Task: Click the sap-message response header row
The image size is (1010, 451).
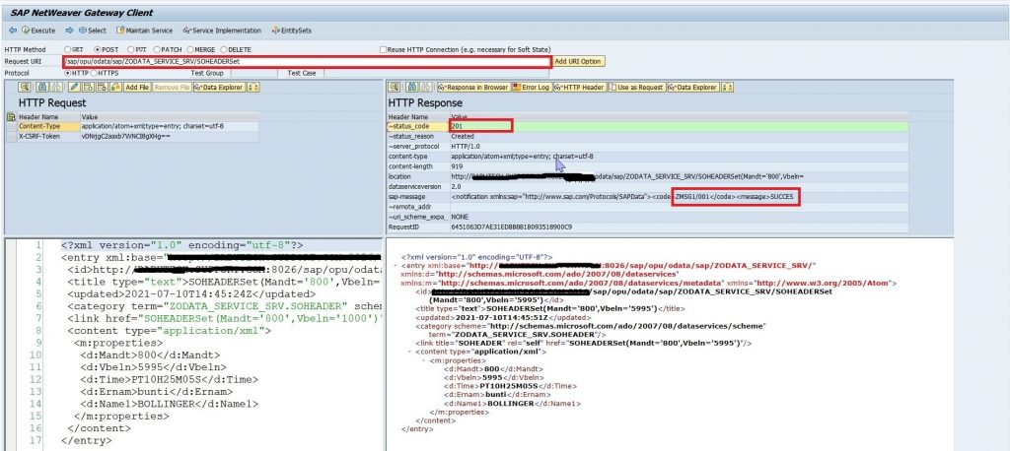Action: pos(647,196)
